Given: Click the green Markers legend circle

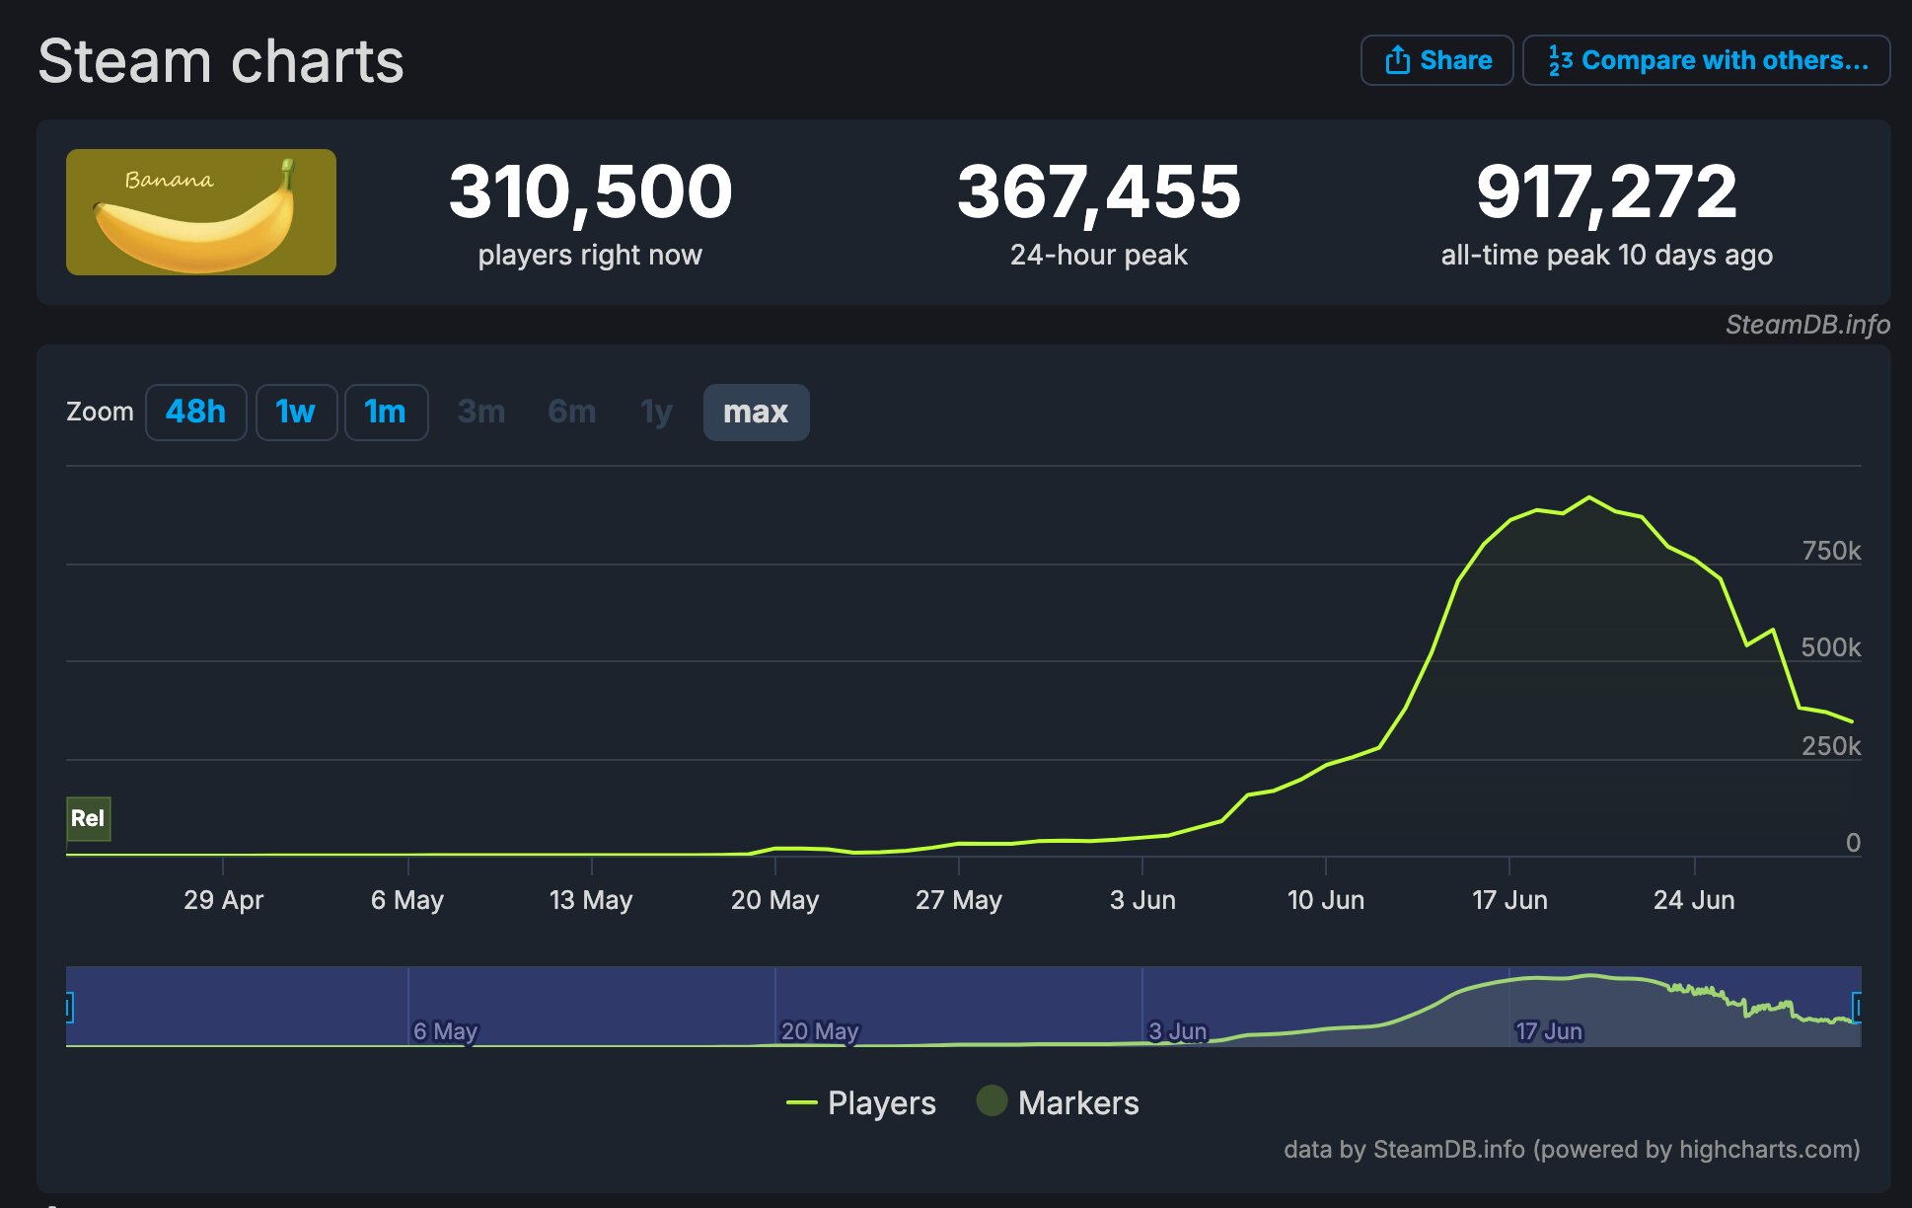Looking at the screenshot, I should pyautogui.click(x=992, y=1100).
